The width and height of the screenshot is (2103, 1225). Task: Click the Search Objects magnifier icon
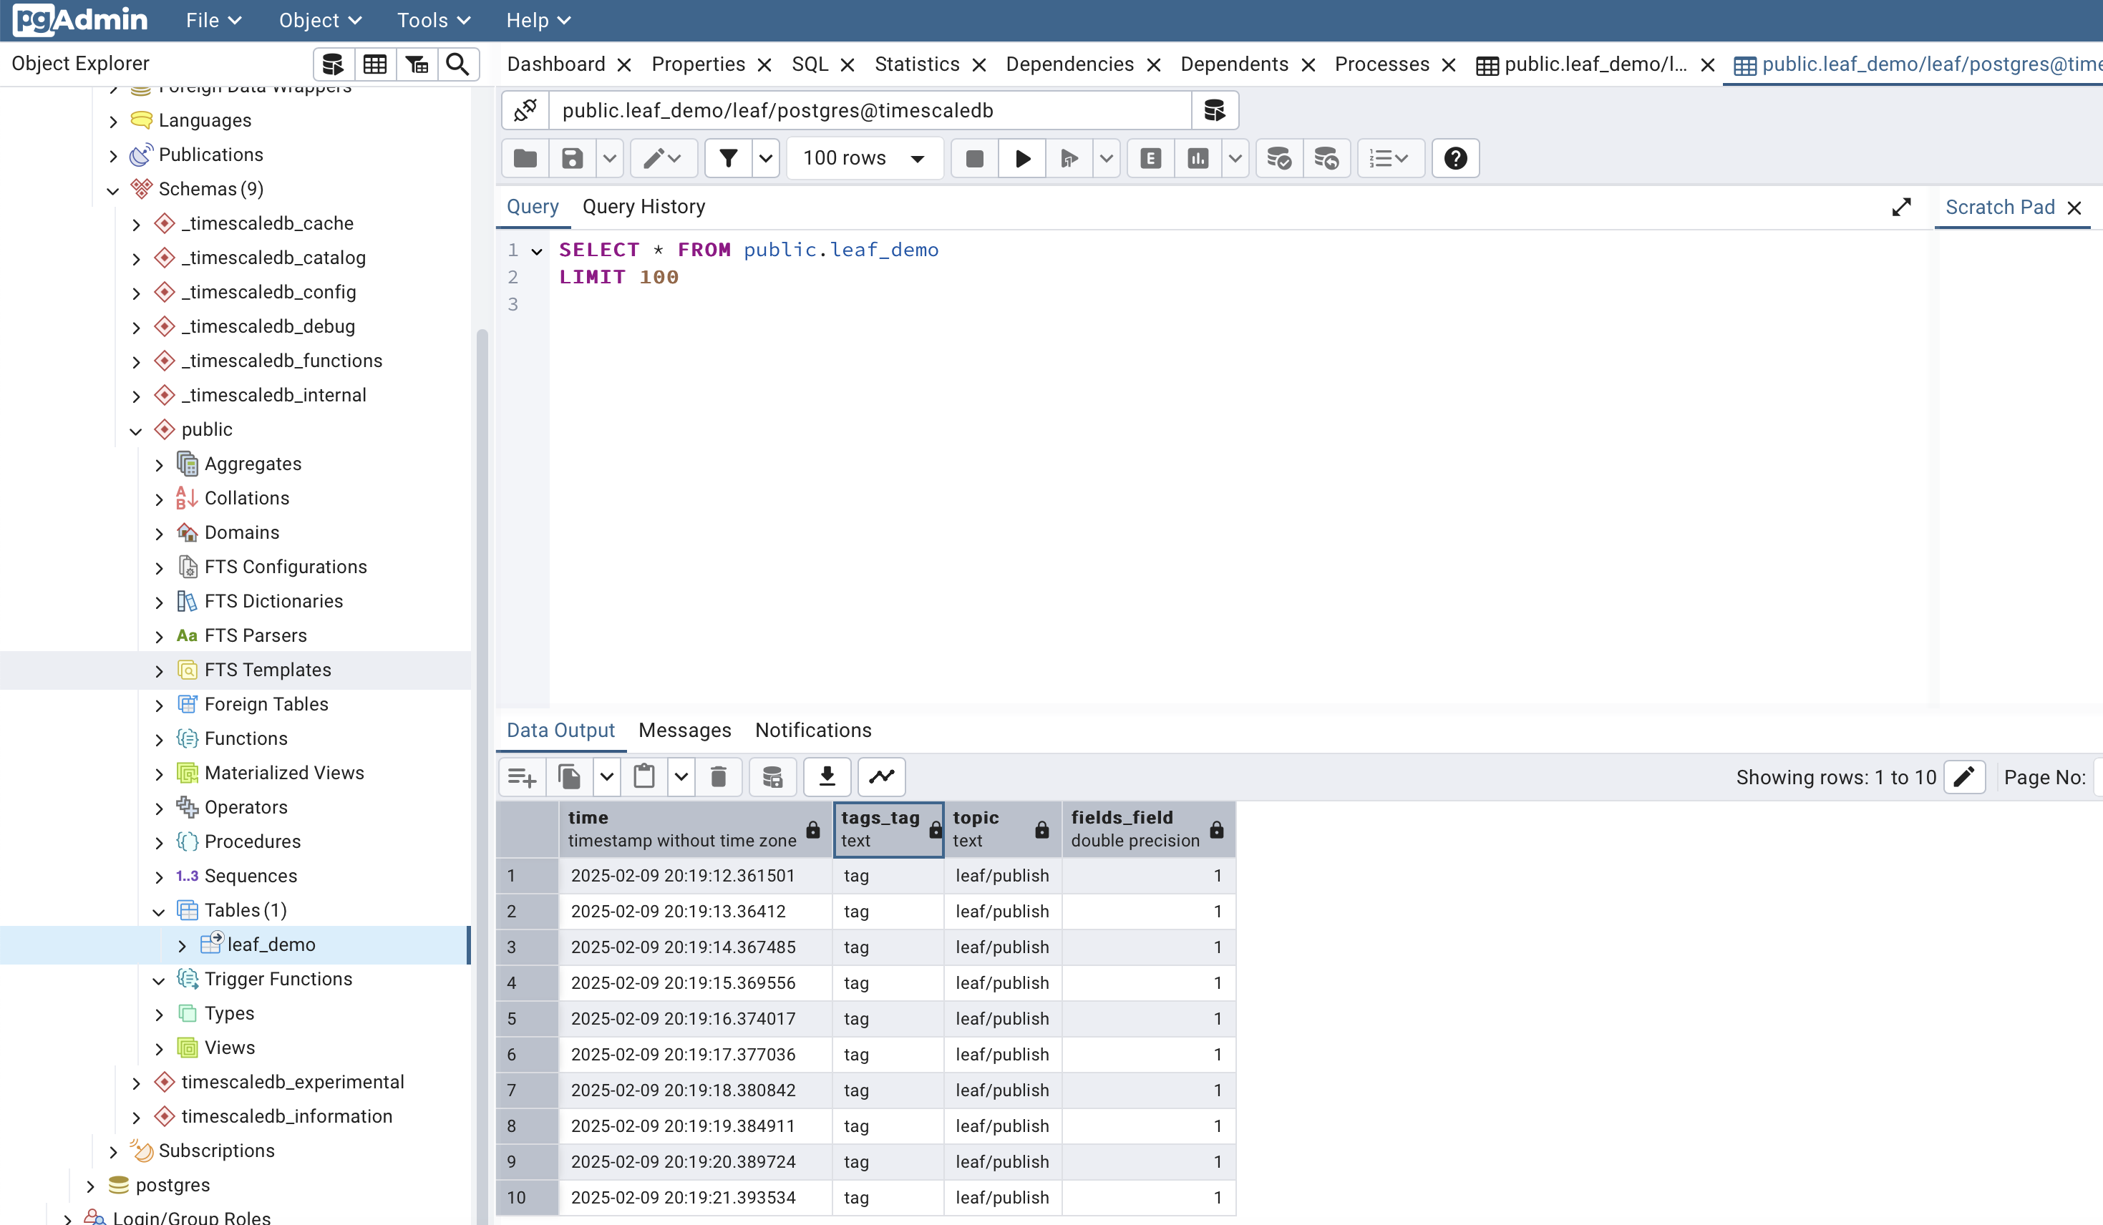click(457, 64)
